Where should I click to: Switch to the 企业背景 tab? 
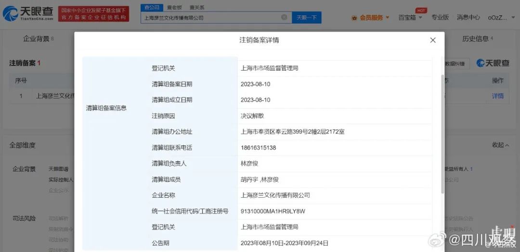(38, 39)
